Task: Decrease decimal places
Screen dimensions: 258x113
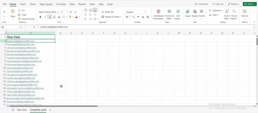Action: (147, 17)
